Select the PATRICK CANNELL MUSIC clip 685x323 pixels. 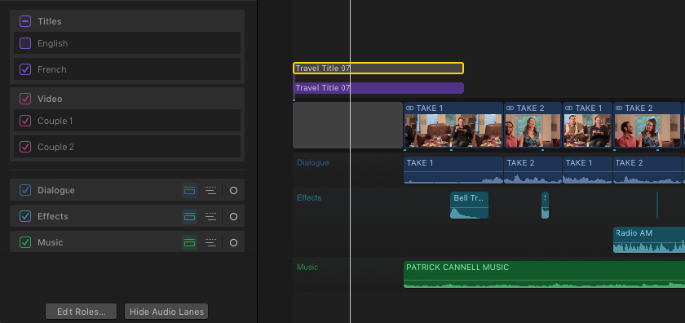[x=544, y=275]
